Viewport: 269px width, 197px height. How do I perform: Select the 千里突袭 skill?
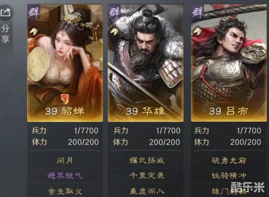tap(147, 175)
